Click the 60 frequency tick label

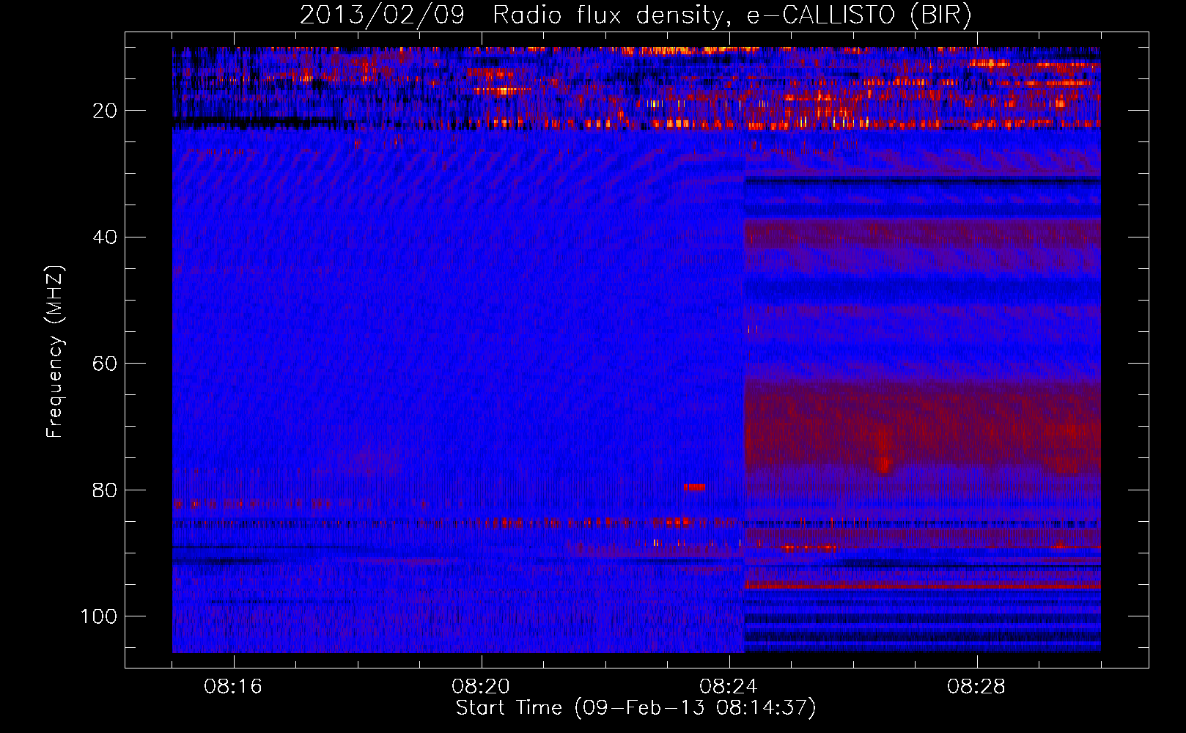tap(105, 364)
